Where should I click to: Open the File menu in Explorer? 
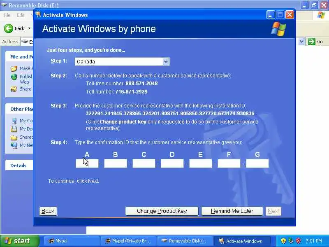point(7,15)
